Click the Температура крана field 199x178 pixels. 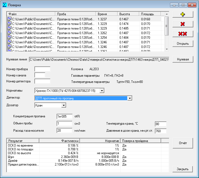tap(161, 124)
